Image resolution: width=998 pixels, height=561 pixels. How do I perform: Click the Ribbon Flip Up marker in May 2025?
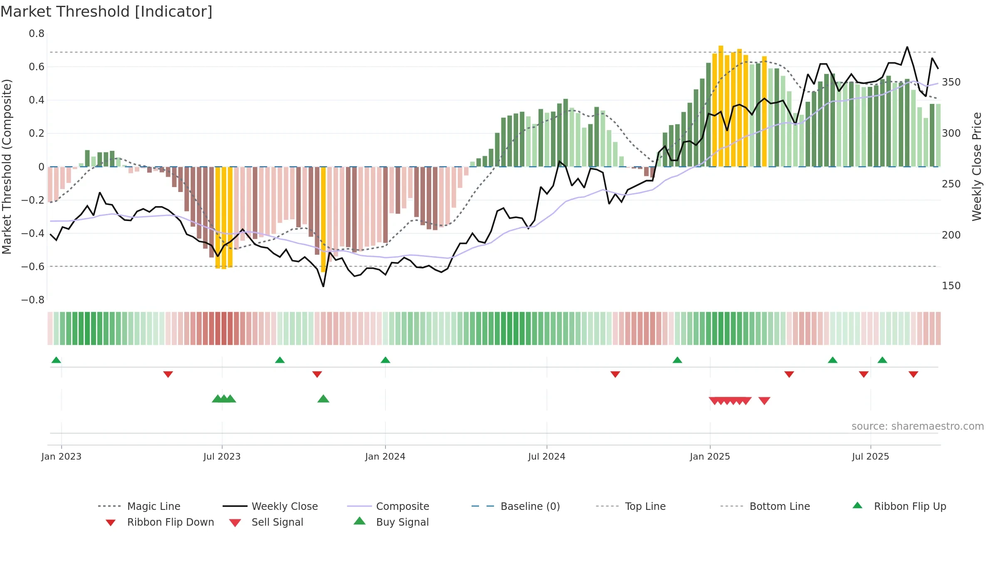[x=832, y=360]
